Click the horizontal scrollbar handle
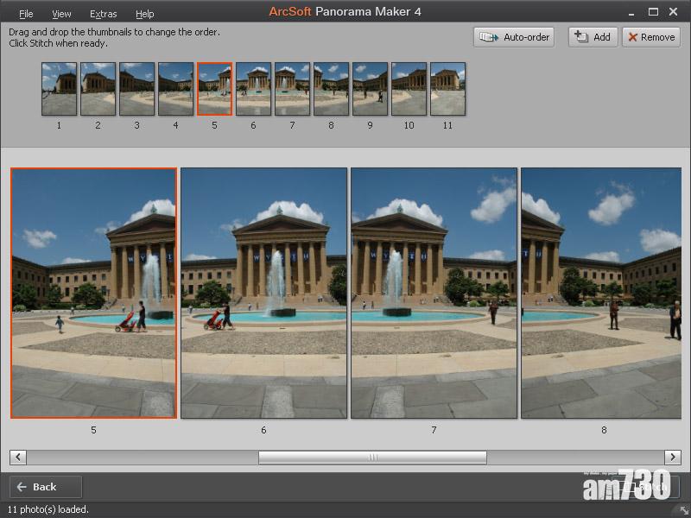This screenshot has width=691, height=518. 372,457
